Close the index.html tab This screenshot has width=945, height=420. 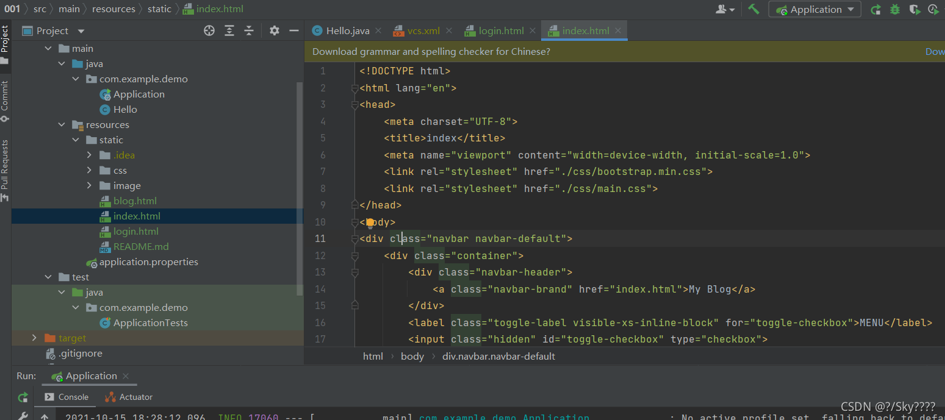pyautogui.click(x=618, y=30)
